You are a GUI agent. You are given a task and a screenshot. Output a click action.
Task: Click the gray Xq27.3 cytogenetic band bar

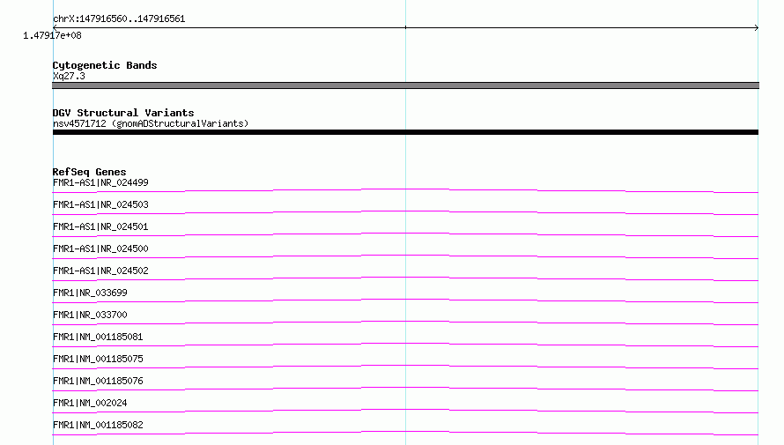click(405, 85)
